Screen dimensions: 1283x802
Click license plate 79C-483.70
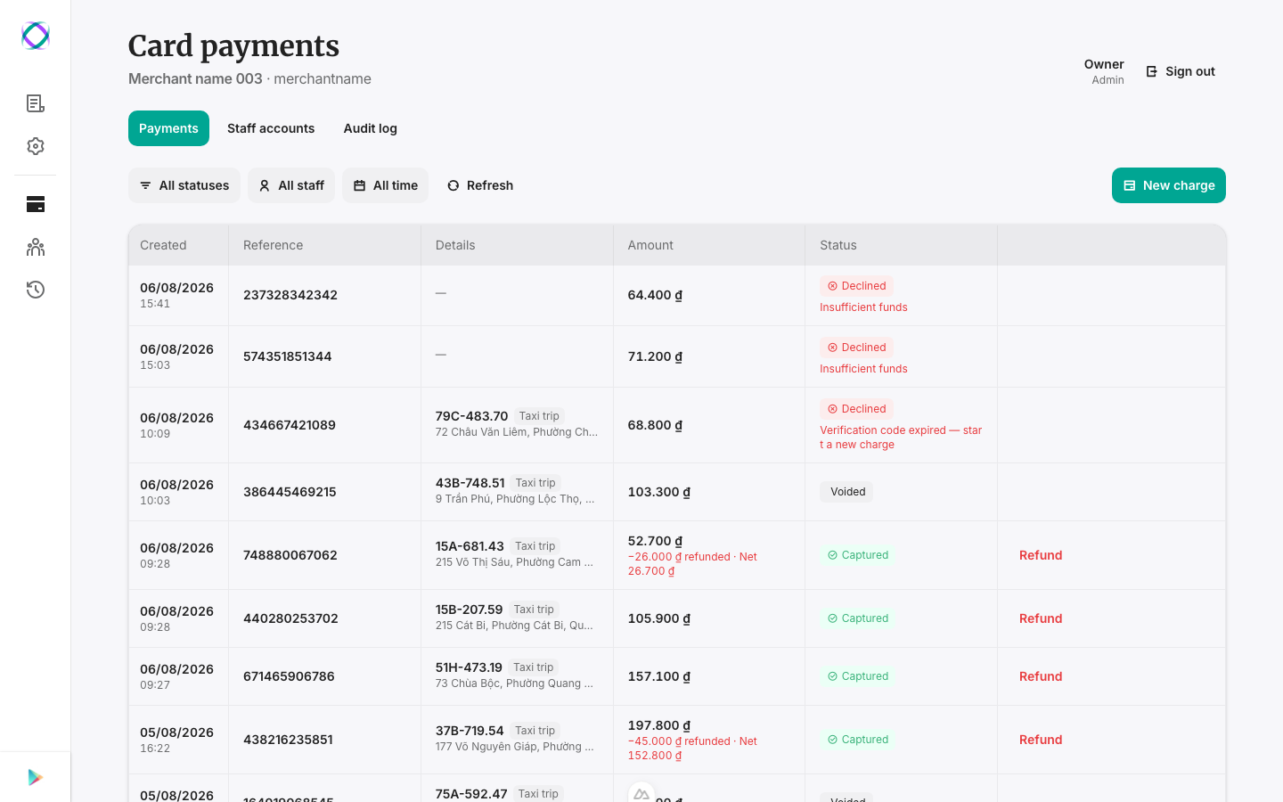471,416
